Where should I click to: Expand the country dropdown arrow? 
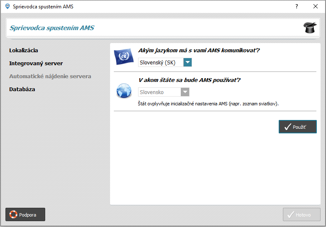point(185,92)
